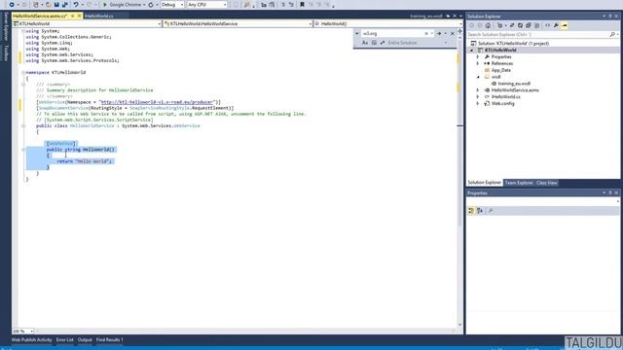Image resolution: width=623 pixels, height=350 pixels.
Task: Select the KTLHelloWorld project node
Action: pos(500,50)
